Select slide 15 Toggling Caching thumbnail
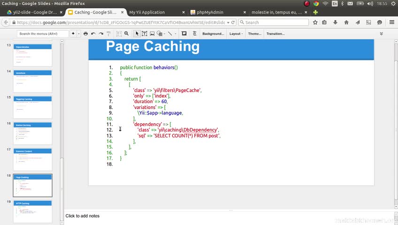This screenshot has width=398, height=225. 32,107
